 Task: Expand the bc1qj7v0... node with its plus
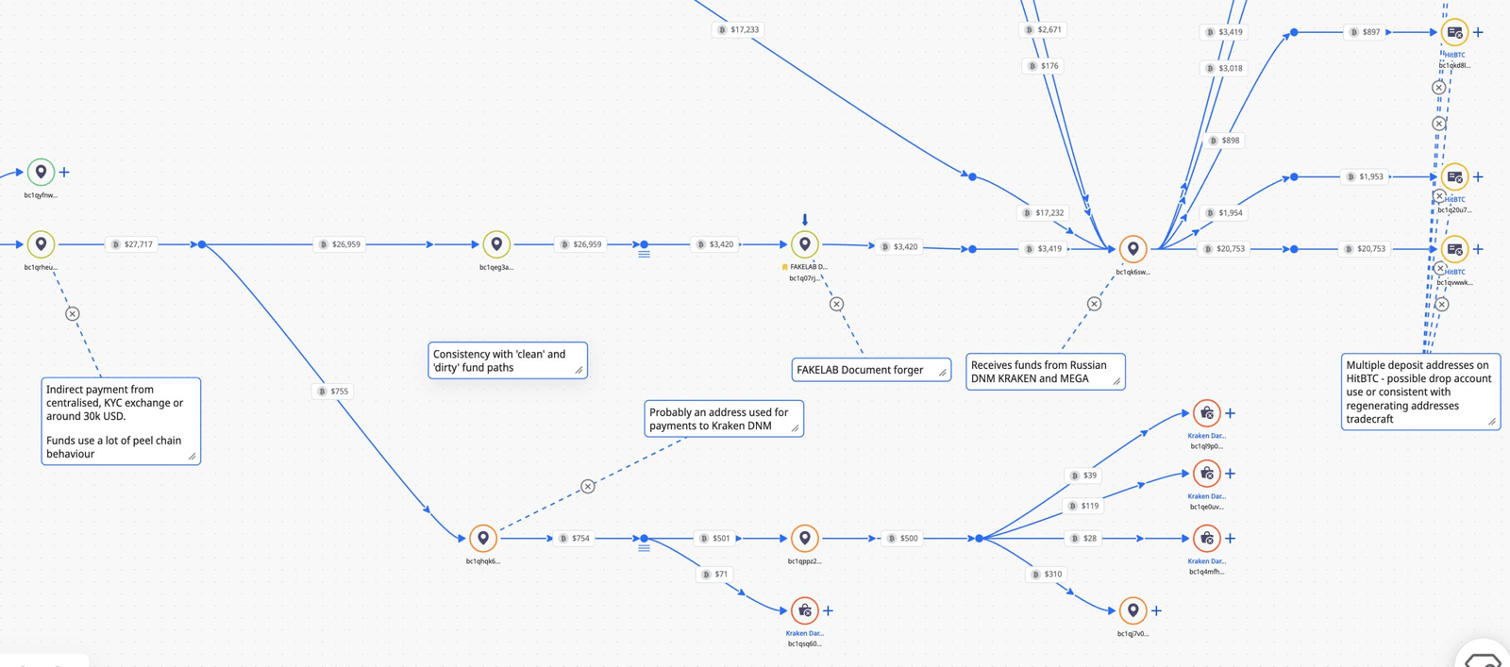pos(1156,610)
